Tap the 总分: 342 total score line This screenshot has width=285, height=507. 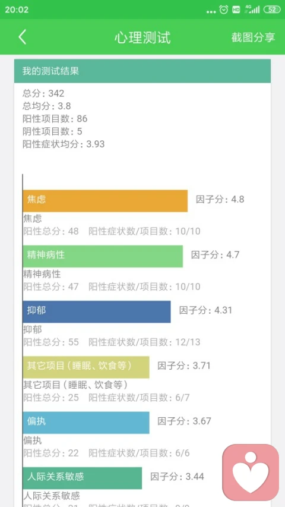click(x=43, y=93)
